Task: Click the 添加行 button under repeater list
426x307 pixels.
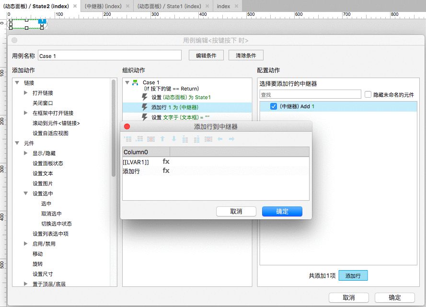Action: [353, 275]
